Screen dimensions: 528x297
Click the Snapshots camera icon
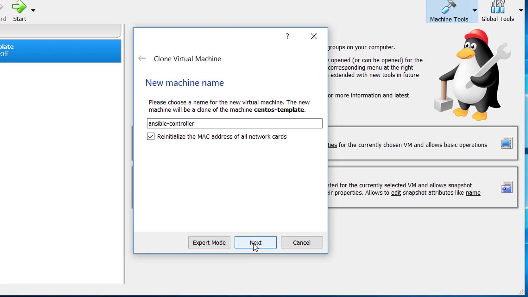click(507, 187)
